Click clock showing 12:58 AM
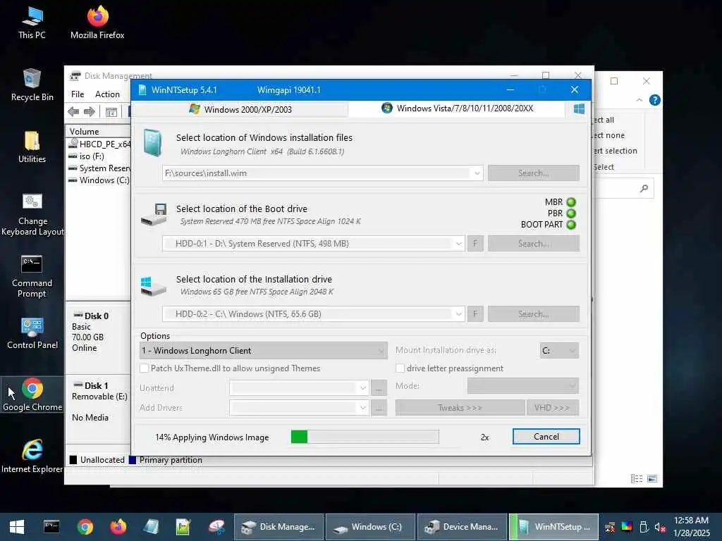This screenshot has width=722, height=541. coord(691,521)
